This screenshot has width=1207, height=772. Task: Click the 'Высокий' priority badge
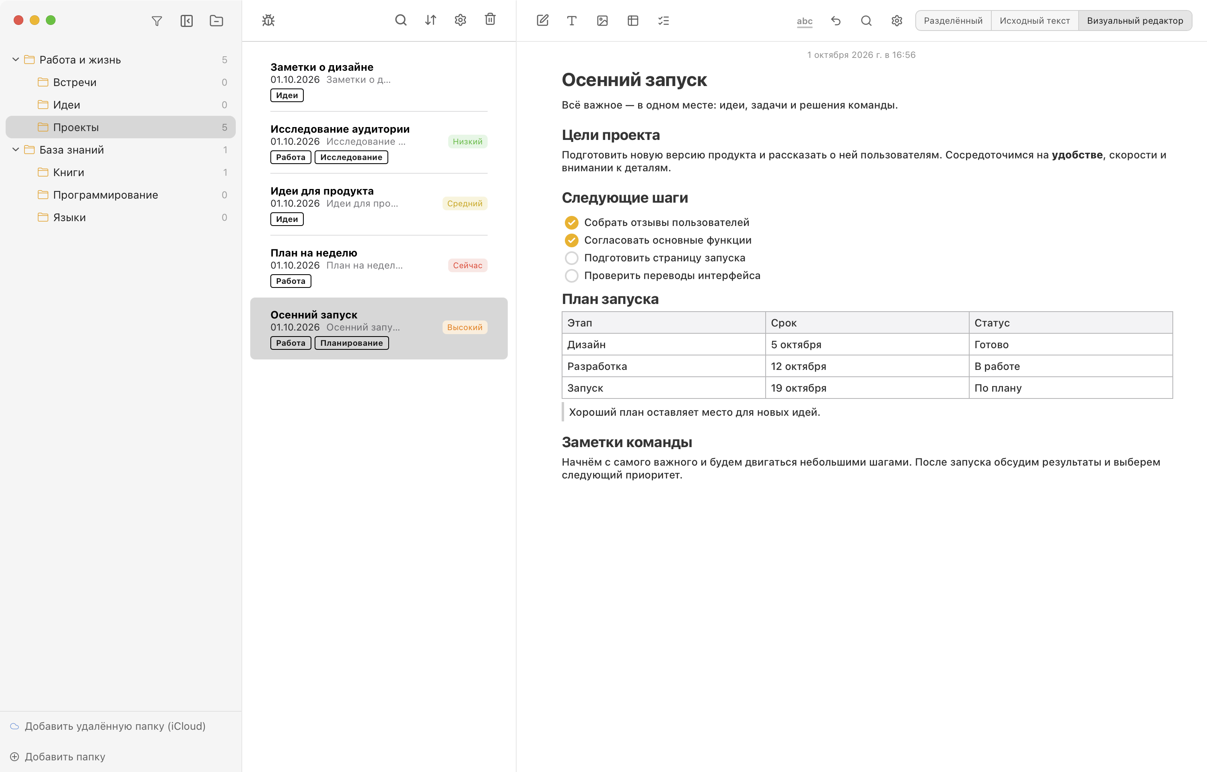pos(464,327)
